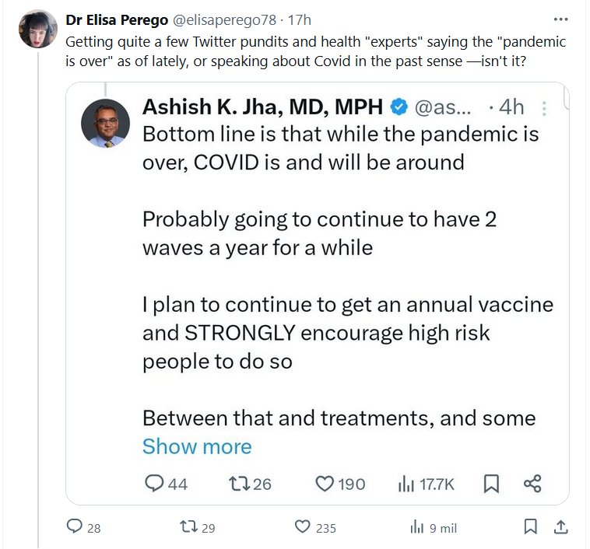The image size is (590, 549).
Task: Open Ashish K. Jha's profile avatar
Action: pos(105,123)
